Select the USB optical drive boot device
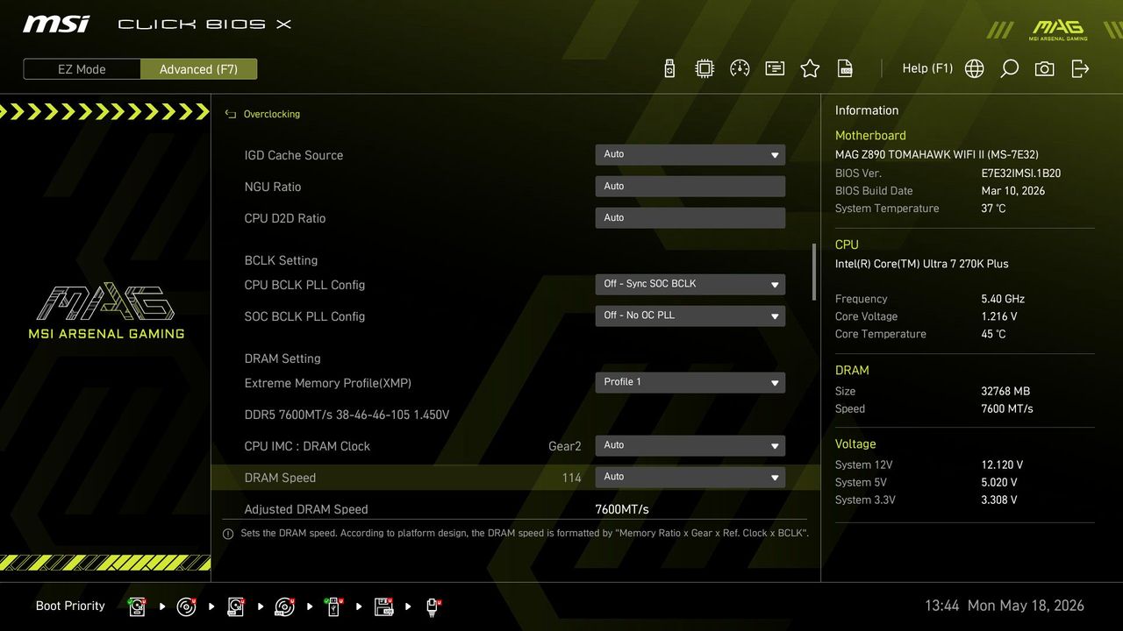Viewport: 1123px width, 631px height. pos(284,606)
